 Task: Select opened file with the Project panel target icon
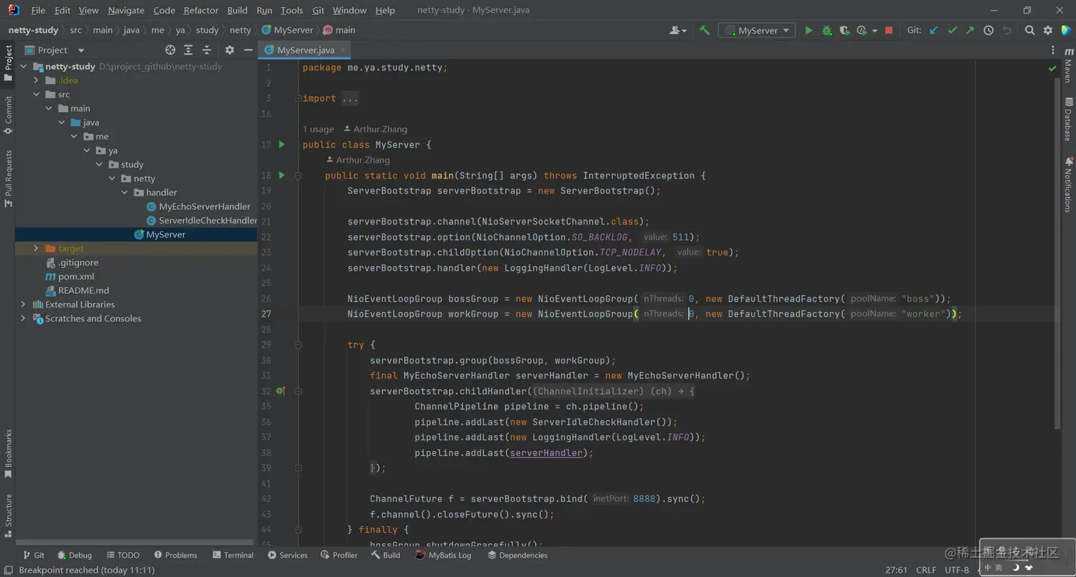170,50
